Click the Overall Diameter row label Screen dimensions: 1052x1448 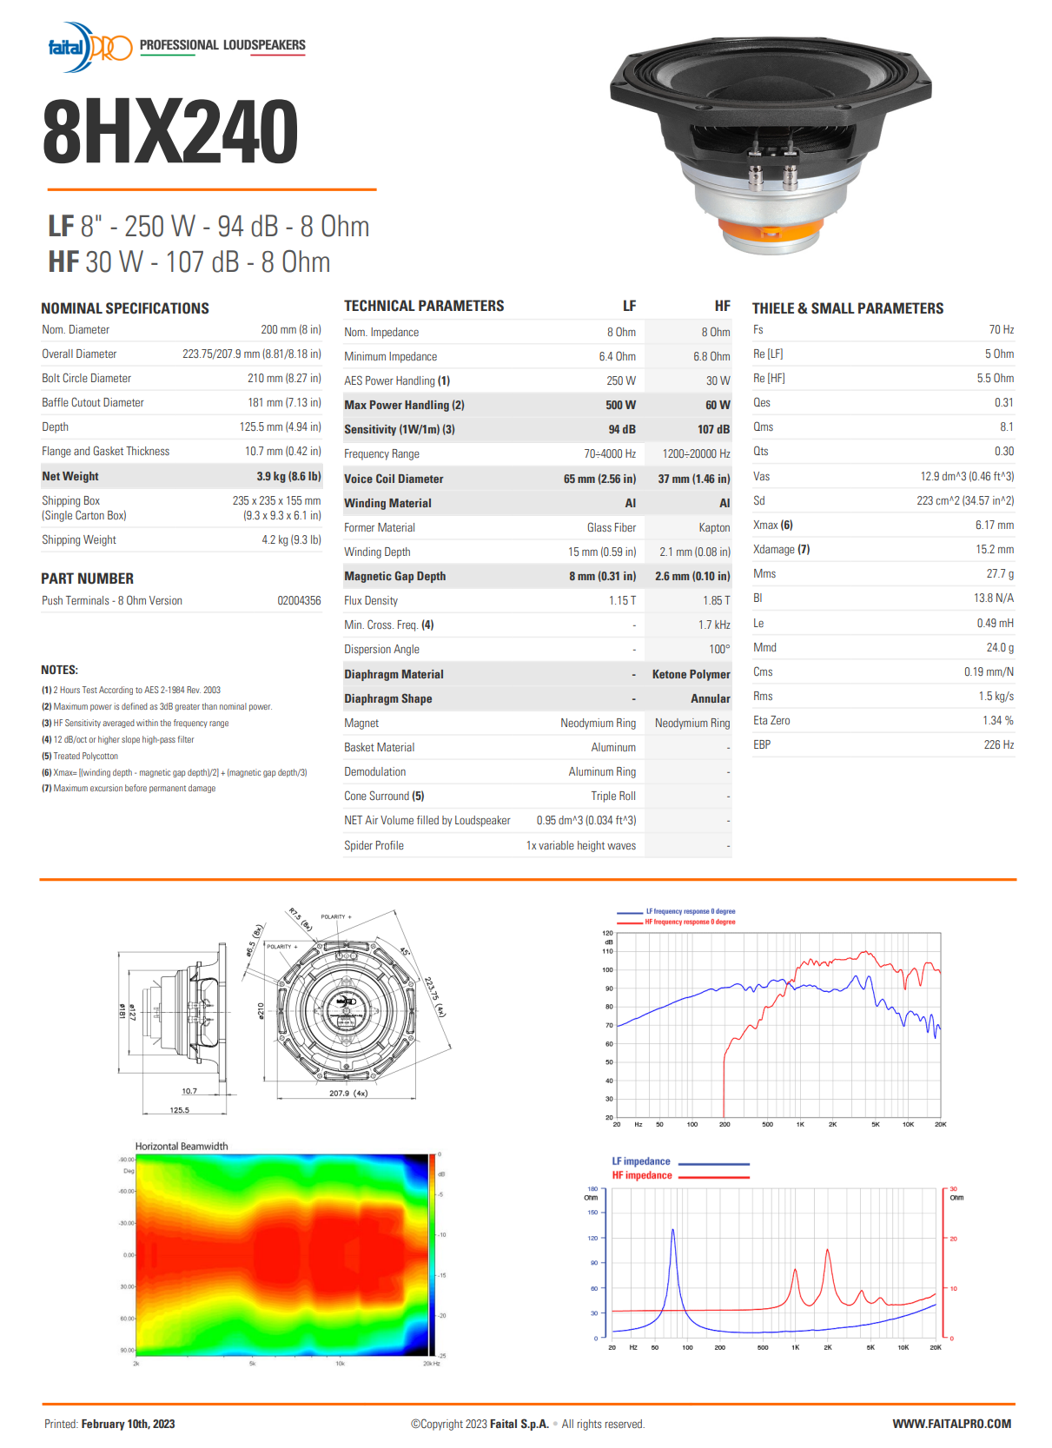pyautogui.click(x=79, y=354)
